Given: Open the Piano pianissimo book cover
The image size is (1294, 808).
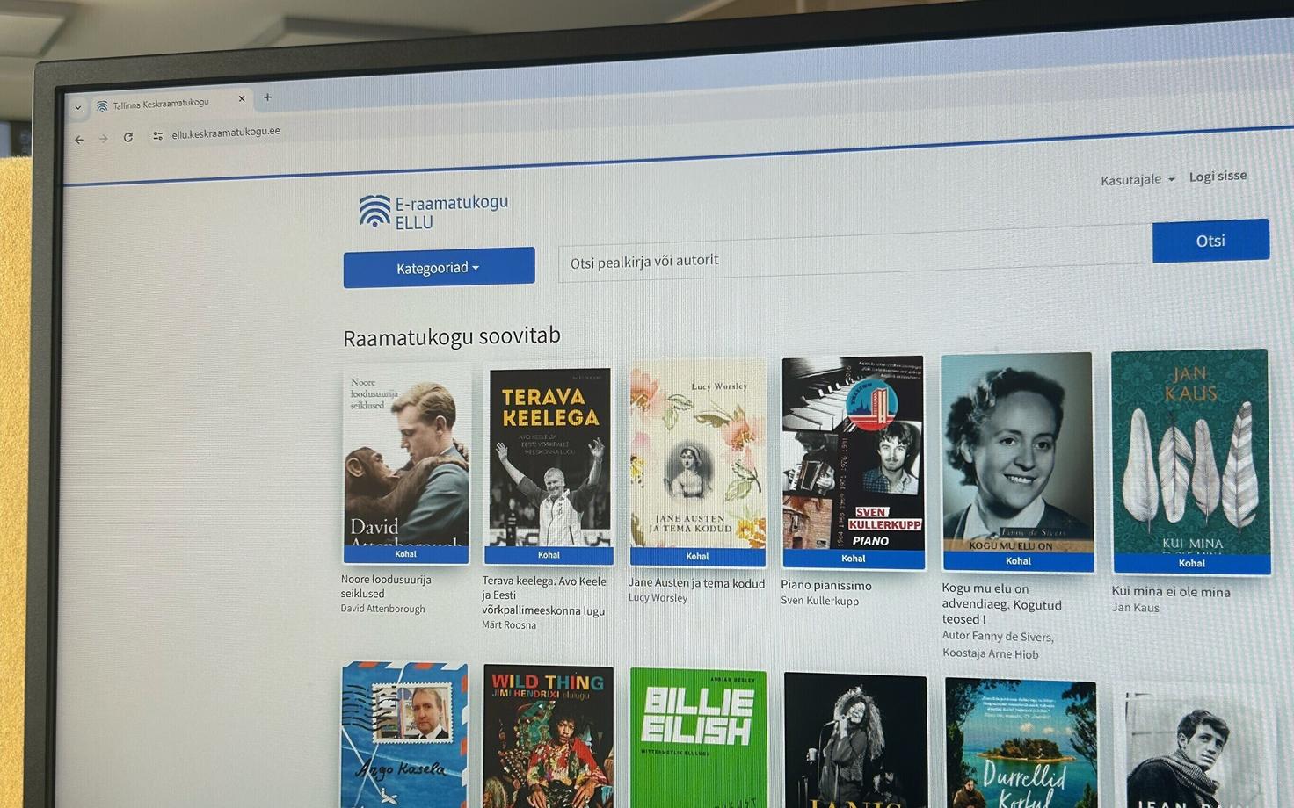Looking at the screenshot, I should 854,462.
